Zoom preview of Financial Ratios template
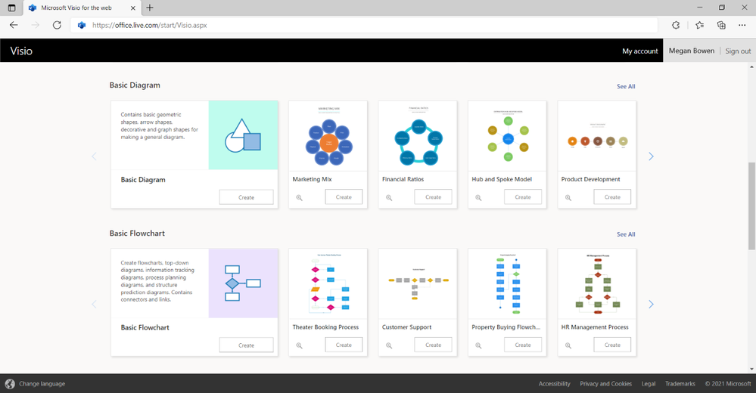 389,197
